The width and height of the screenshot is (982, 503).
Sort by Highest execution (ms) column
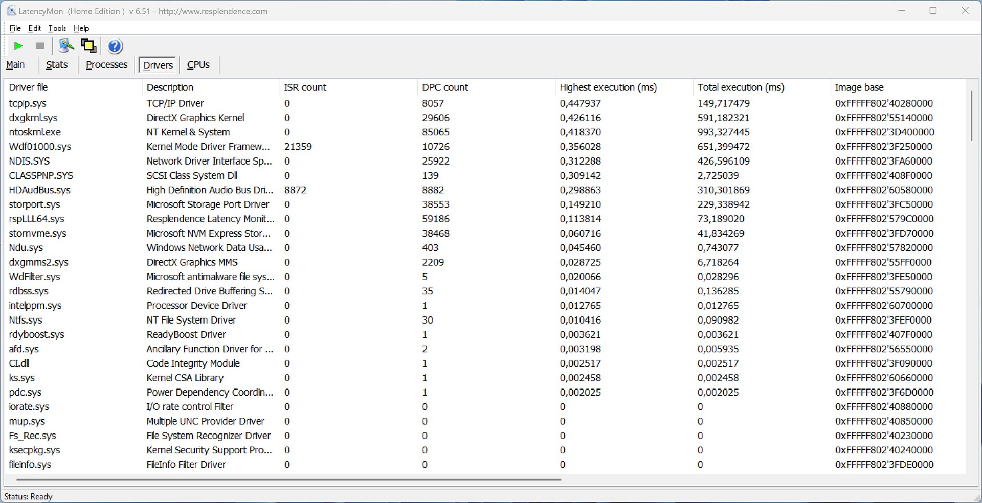point(608,87)
